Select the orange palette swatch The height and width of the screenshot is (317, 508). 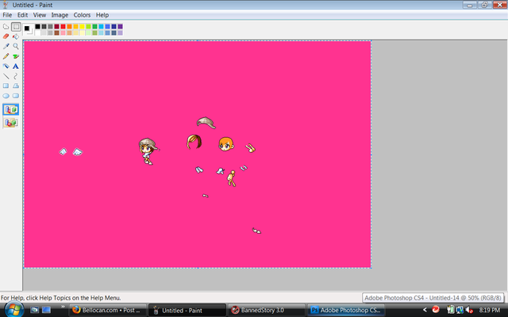coord(69,26)
